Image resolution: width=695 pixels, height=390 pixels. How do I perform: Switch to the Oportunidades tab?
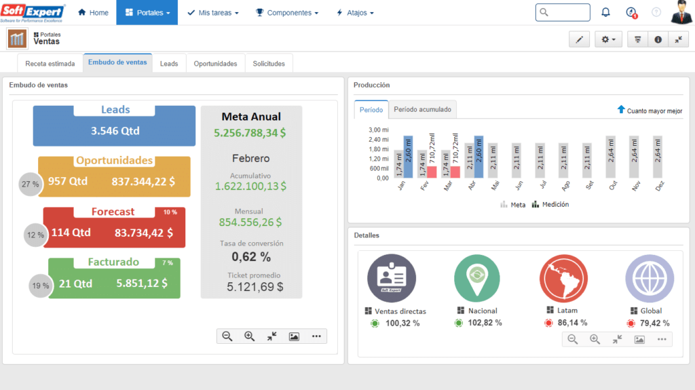[x=215, y=64]
